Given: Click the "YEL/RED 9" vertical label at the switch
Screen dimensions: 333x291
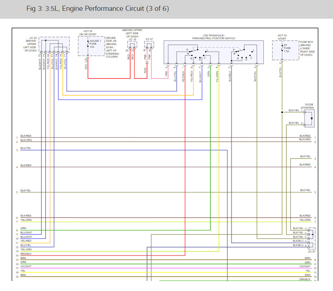Looking at the screenshot, I should 192,74.
